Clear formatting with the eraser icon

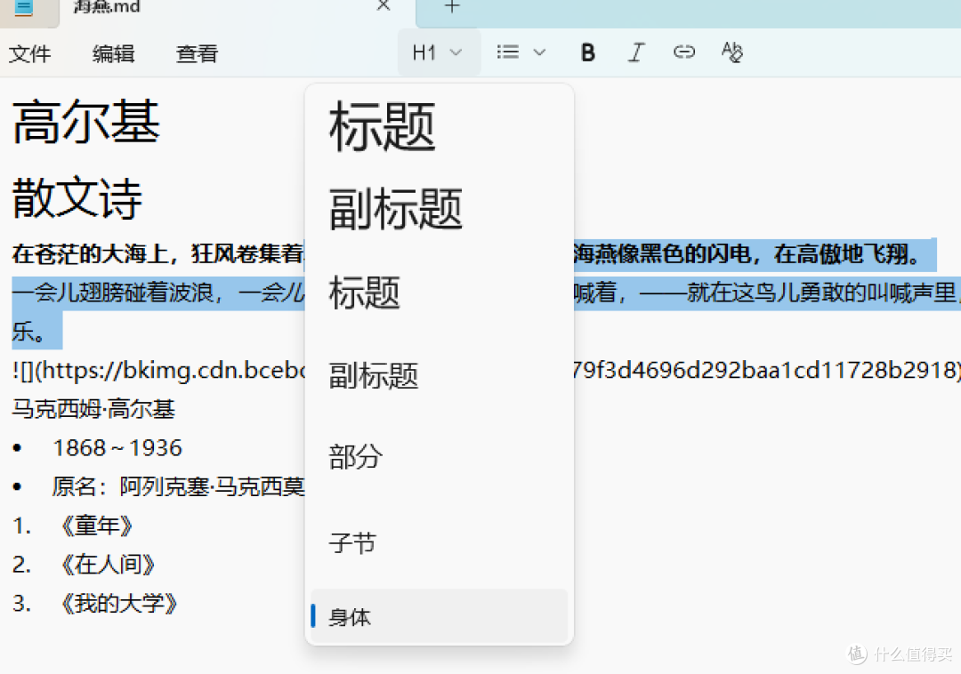pos(731,52)
